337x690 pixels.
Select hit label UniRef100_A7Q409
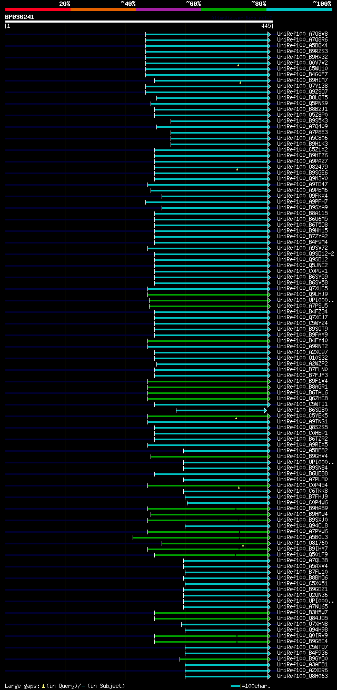point(302,127)
